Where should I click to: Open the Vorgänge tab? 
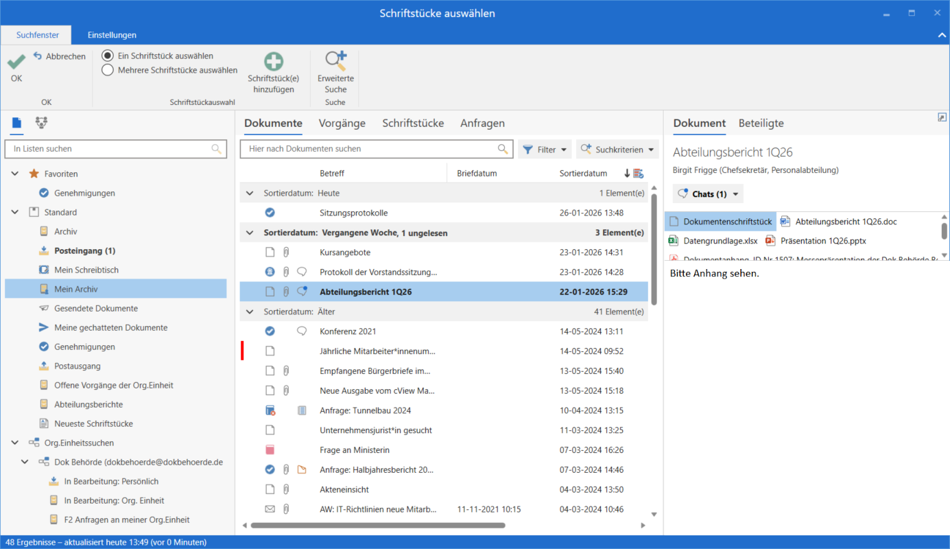[x=342, y=124]
